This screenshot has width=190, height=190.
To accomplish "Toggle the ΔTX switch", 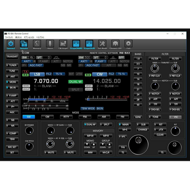I will pyautogui.click(x=160, y=130).
